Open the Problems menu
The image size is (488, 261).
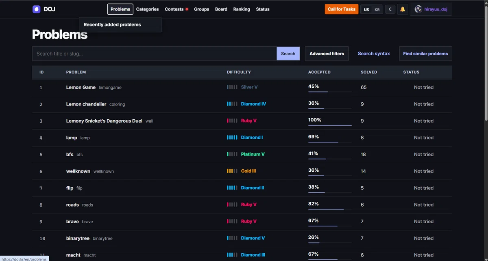pos(120,9)
